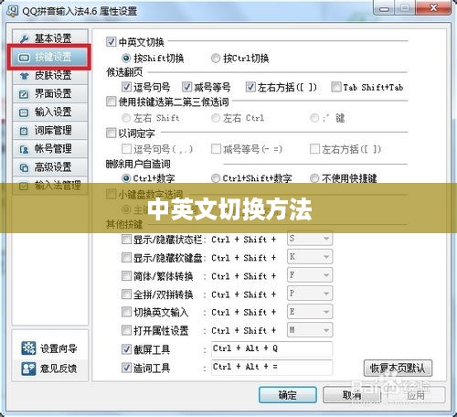Click the Ctrl + Alt + Q shortcut field
The height and width of the screenshot is (417, 457).
(271, 349)
